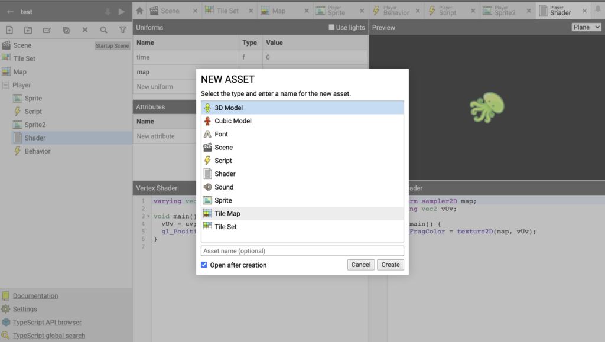This screenshot has width=605, height=342.
Task: Click the Cancel button
Action: (361, 265)
